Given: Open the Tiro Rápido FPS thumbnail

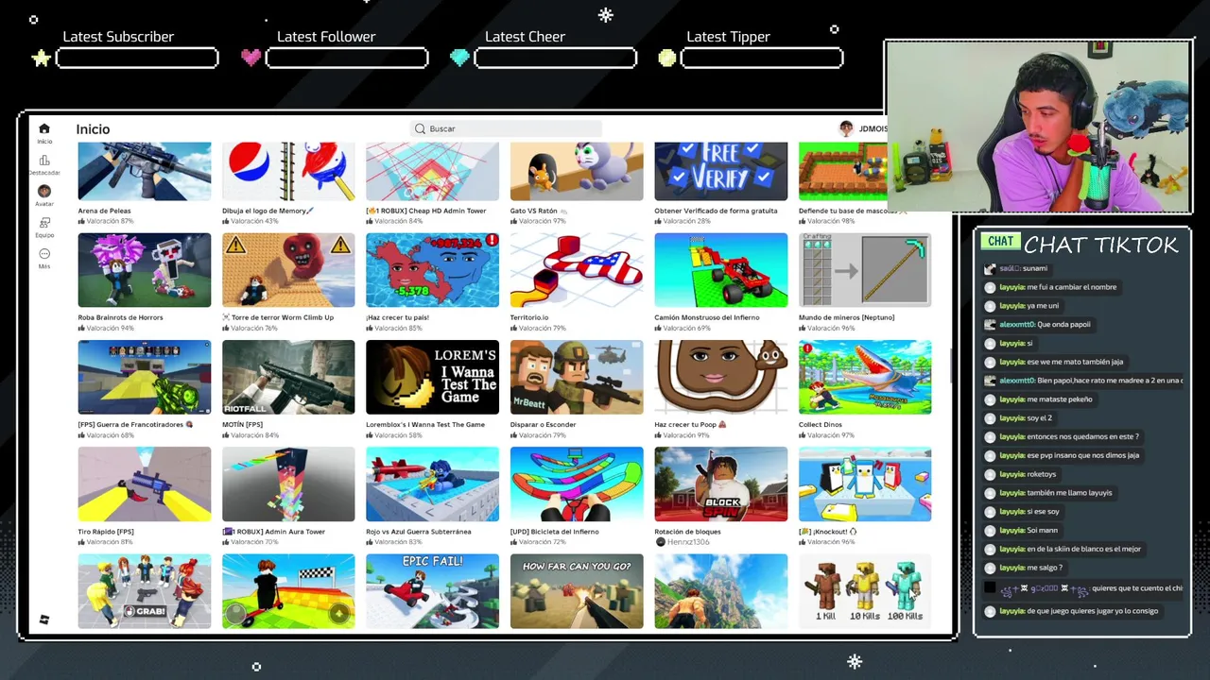Looking at the screenshot, I should coord(145,484).
